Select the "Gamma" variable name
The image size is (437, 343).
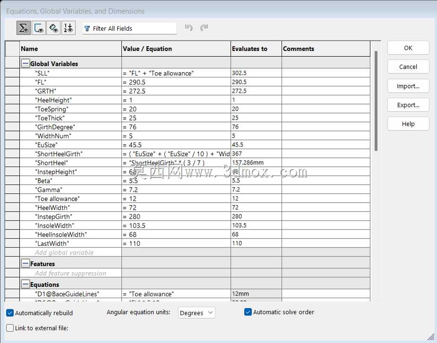49,190
